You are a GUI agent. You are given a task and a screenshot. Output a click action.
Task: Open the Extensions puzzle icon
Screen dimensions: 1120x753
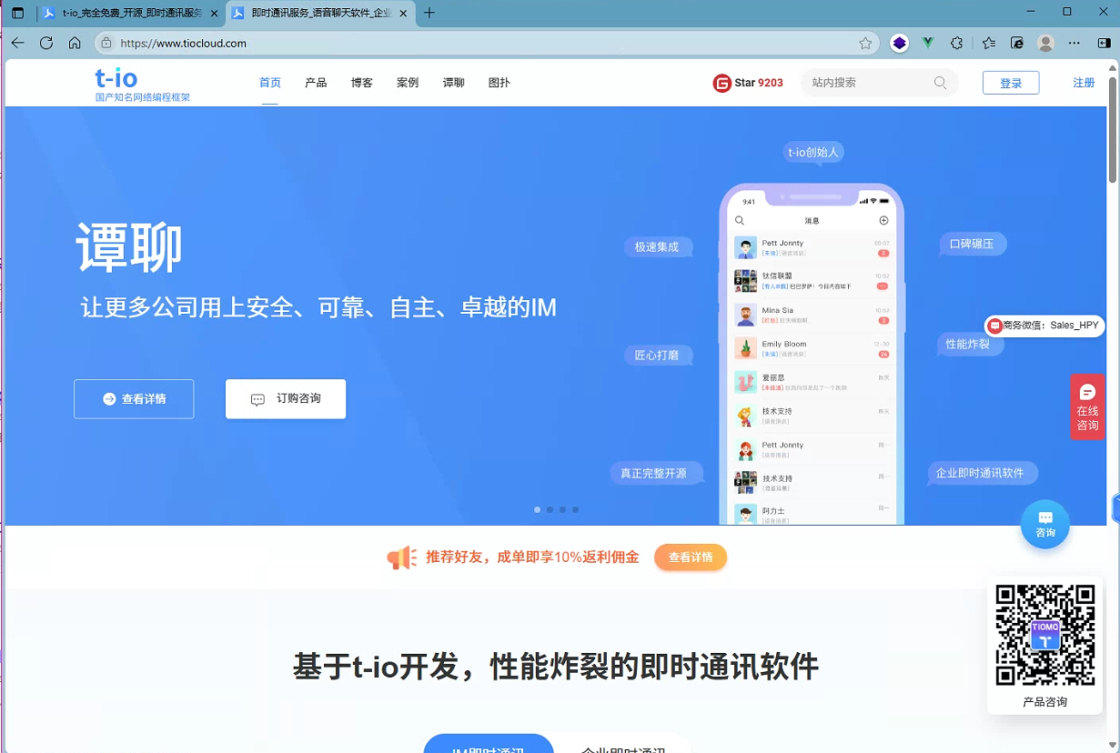(x=956, y=43)
